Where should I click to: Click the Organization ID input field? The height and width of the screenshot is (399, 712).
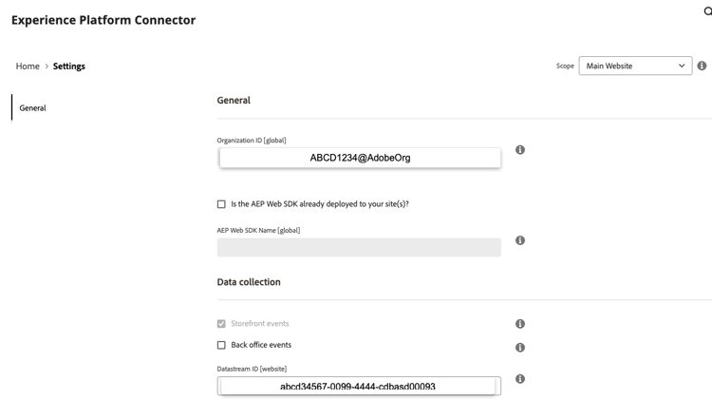[360, 158]
